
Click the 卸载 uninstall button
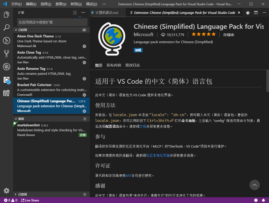[138, 50]
